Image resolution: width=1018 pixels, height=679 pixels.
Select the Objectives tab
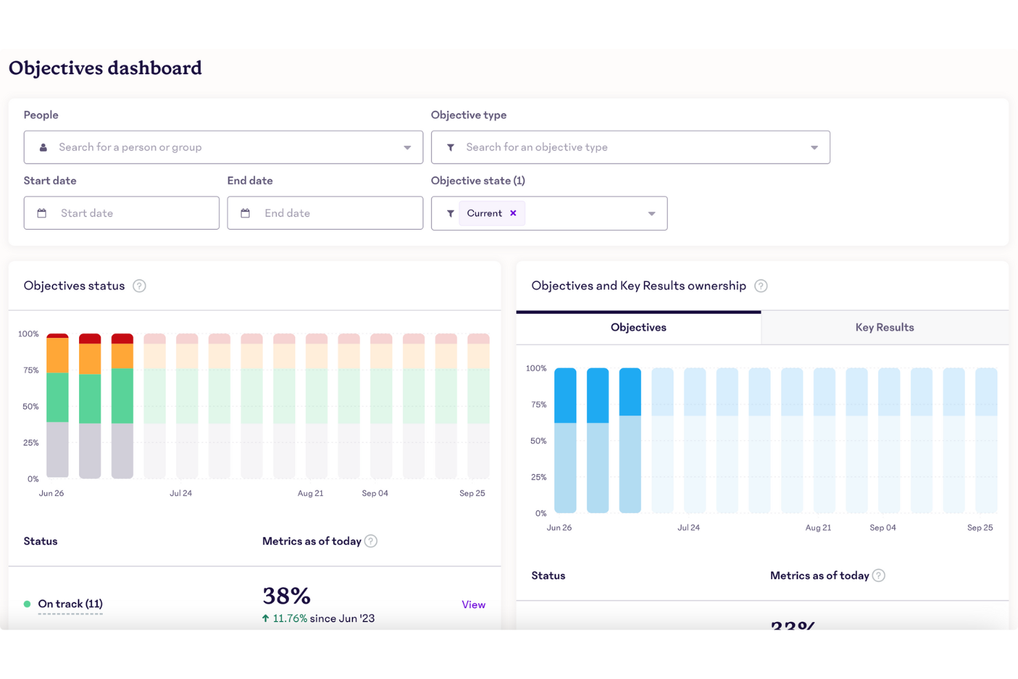(638, 327)
